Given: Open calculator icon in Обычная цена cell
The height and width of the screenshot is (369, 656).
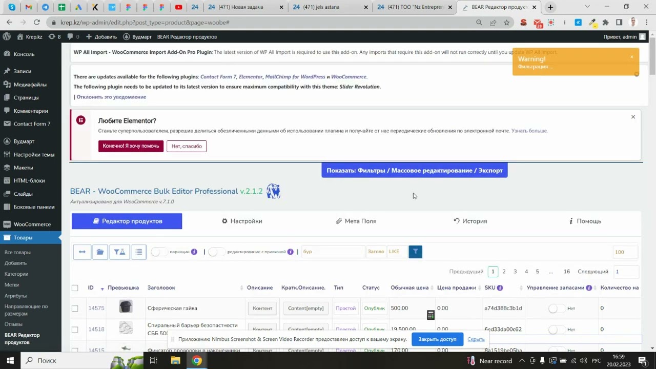Looking at the screenshot, I should (x=430, y=315).
